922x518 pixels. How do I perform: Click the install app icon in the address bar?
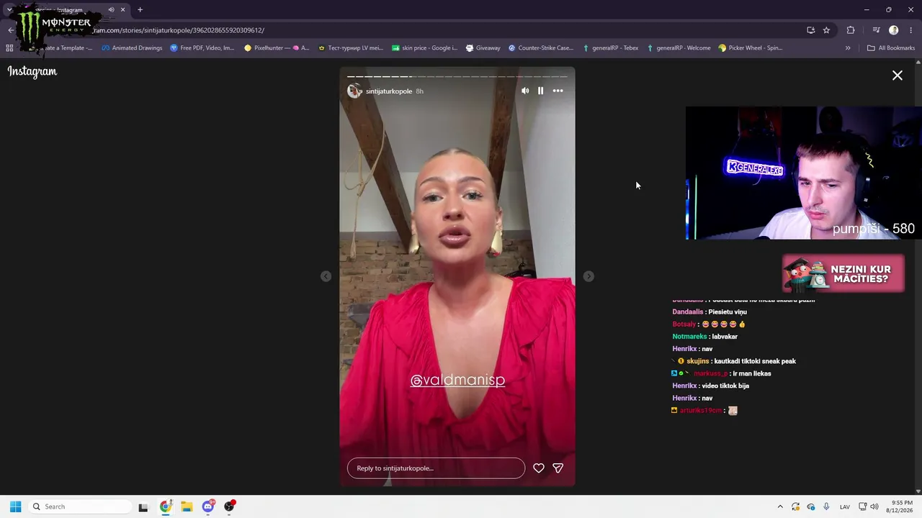(811, 30)
